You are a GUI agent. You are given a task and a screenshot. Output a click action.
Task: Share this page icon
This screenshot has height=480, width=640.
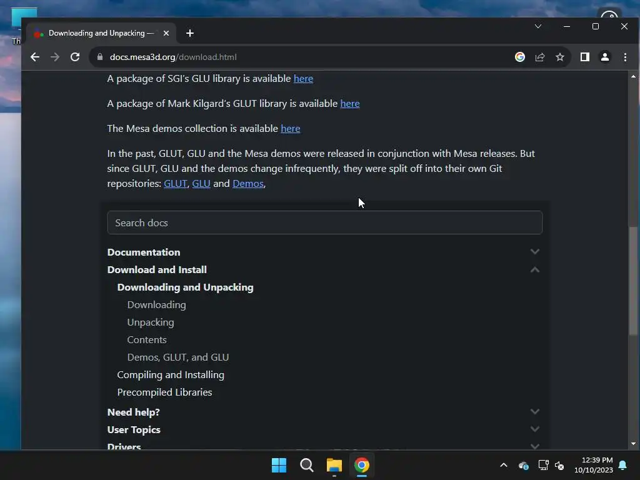[539, 57]
